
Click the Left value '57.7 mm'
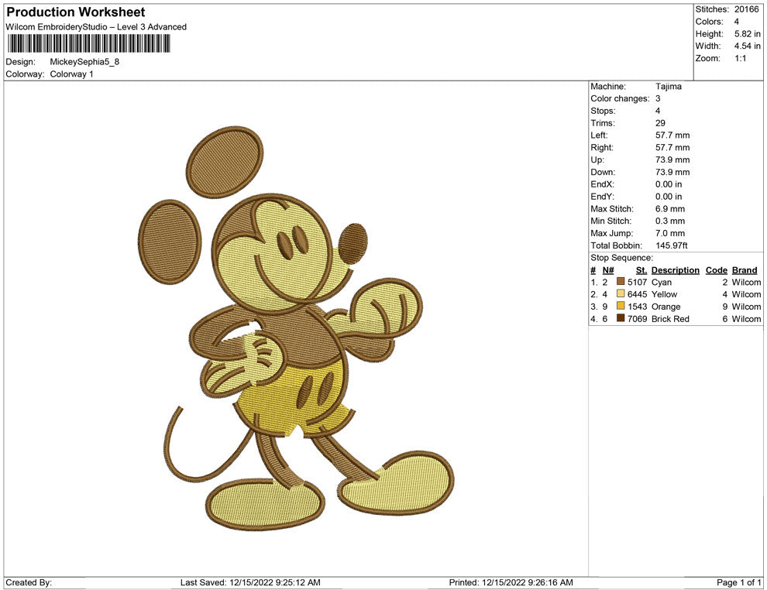pos(672,135)
